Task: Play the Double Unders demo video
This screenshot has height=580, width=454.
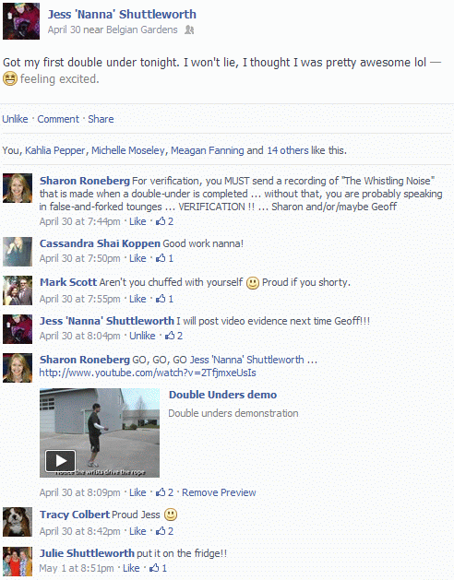Action: coord(60,461)
